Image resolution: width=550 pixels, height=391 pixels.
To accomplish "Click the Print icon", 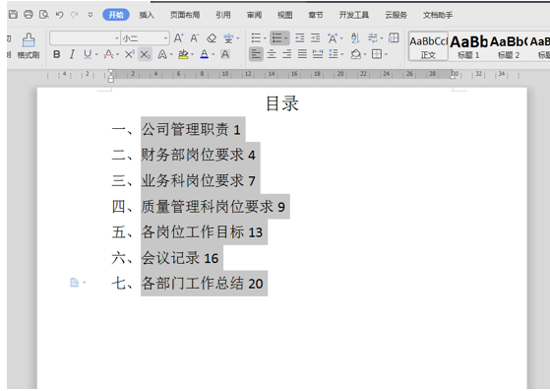I will [x=29, y=15].
